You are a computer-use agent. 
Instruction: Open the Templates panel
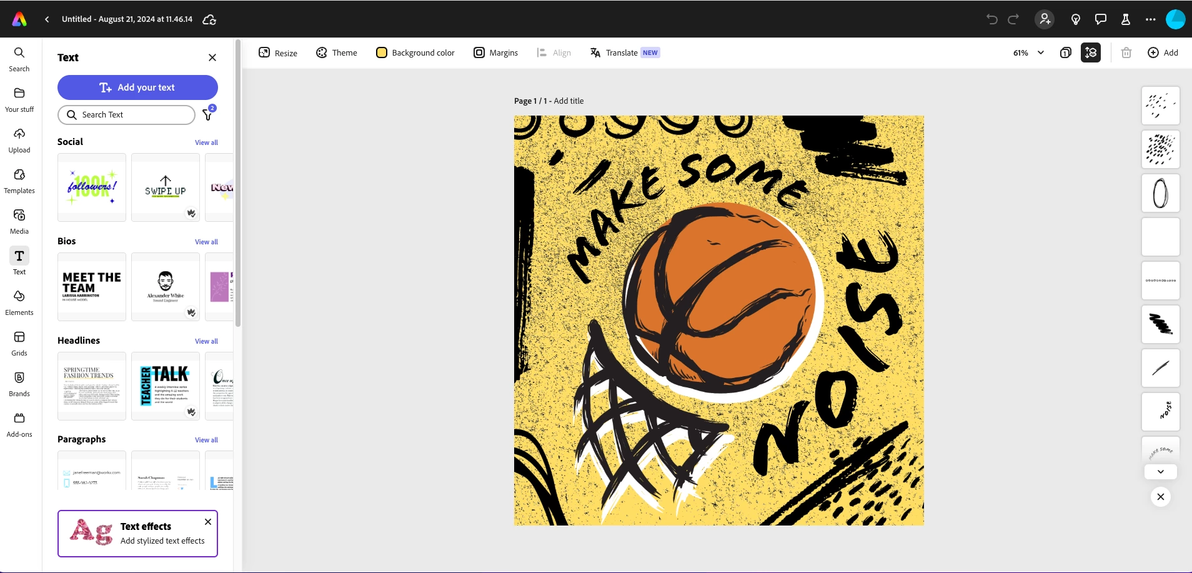pos(19,181)
